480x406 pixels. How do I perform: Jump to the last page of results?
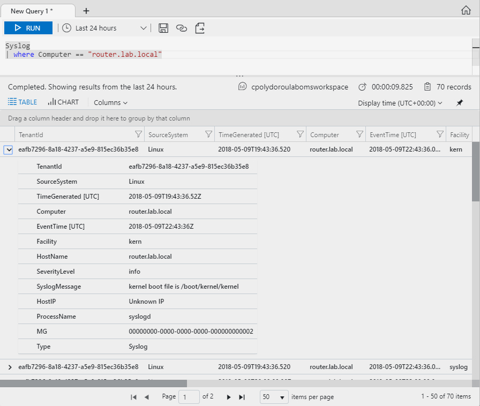(242, 397)
